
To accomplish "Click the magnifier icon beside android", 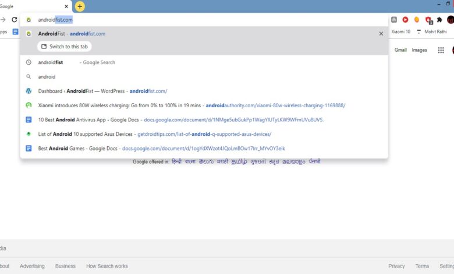I will coord(29,76).
